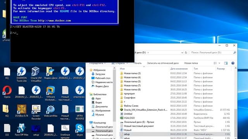Open DAEMON Tools Lite desktop shortcut
This screenshot has height=139, width=248.
pyautogui.click(x=22, y=74)
